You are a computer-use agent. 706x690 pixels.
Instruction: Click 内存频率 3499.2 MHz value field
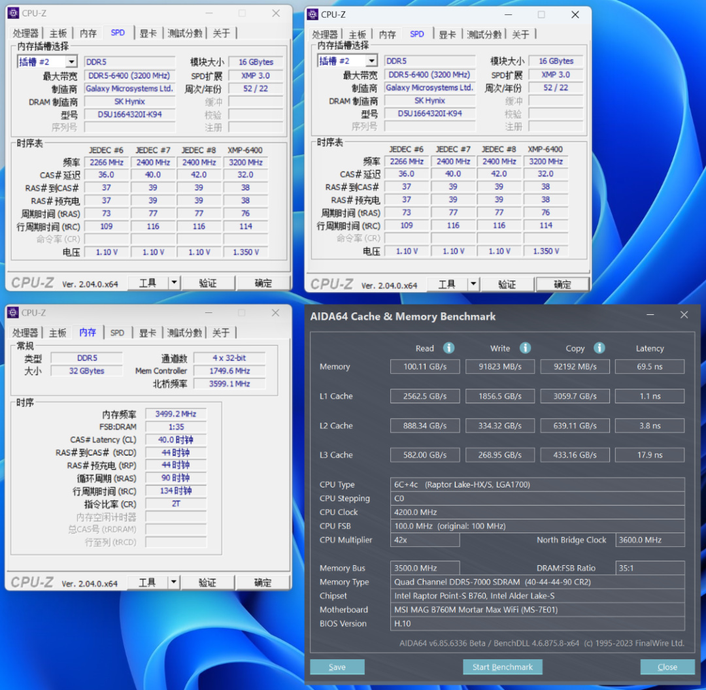176,414
